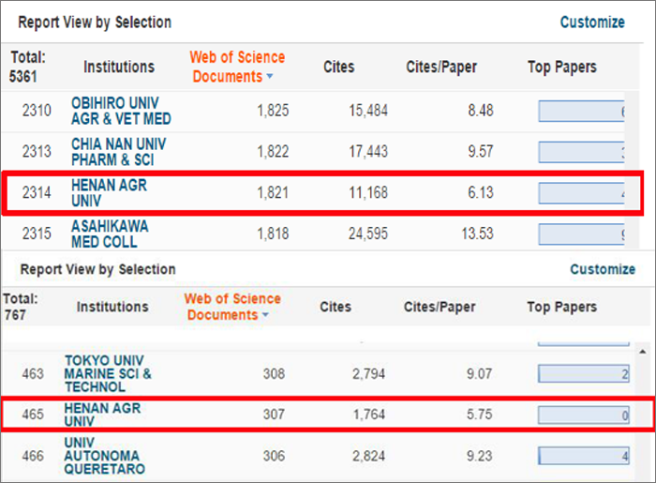Click rank number 463
The image size is (656, 483).
(x=33, y=373)
